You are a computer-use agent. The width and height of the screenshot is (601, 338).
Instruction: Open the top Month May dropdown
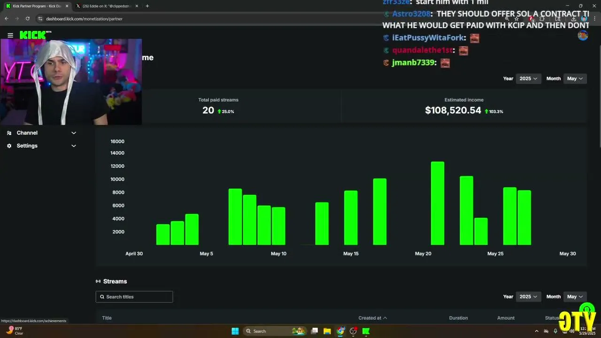click(575, 78)
